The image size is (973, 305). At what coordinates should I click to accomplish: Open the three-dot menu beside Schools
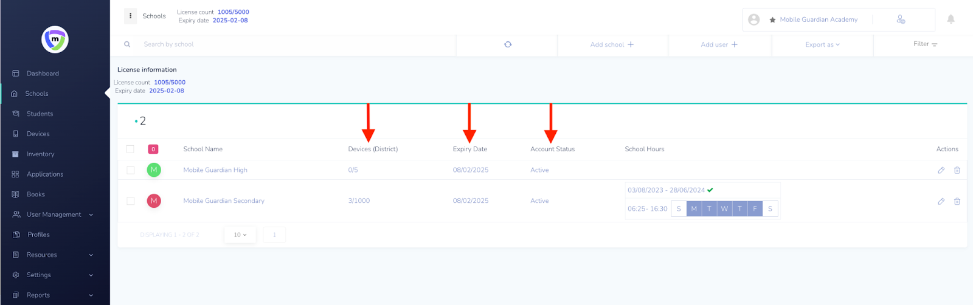click(x=130, y=16)
